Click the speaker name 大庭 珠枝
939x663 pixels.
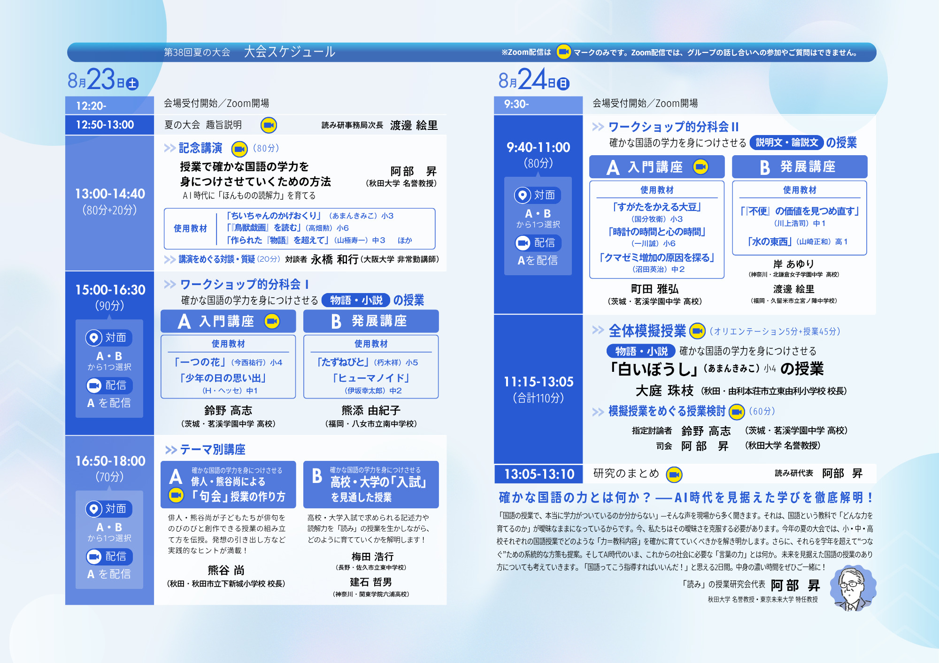664,391
